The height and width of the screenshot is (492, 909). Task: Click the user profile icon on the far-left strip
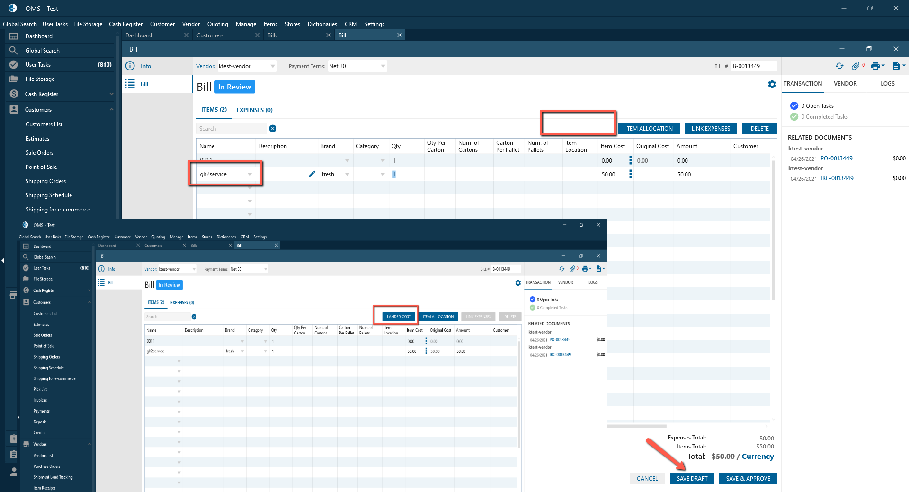pyautogui.click(x=14, y=472)
